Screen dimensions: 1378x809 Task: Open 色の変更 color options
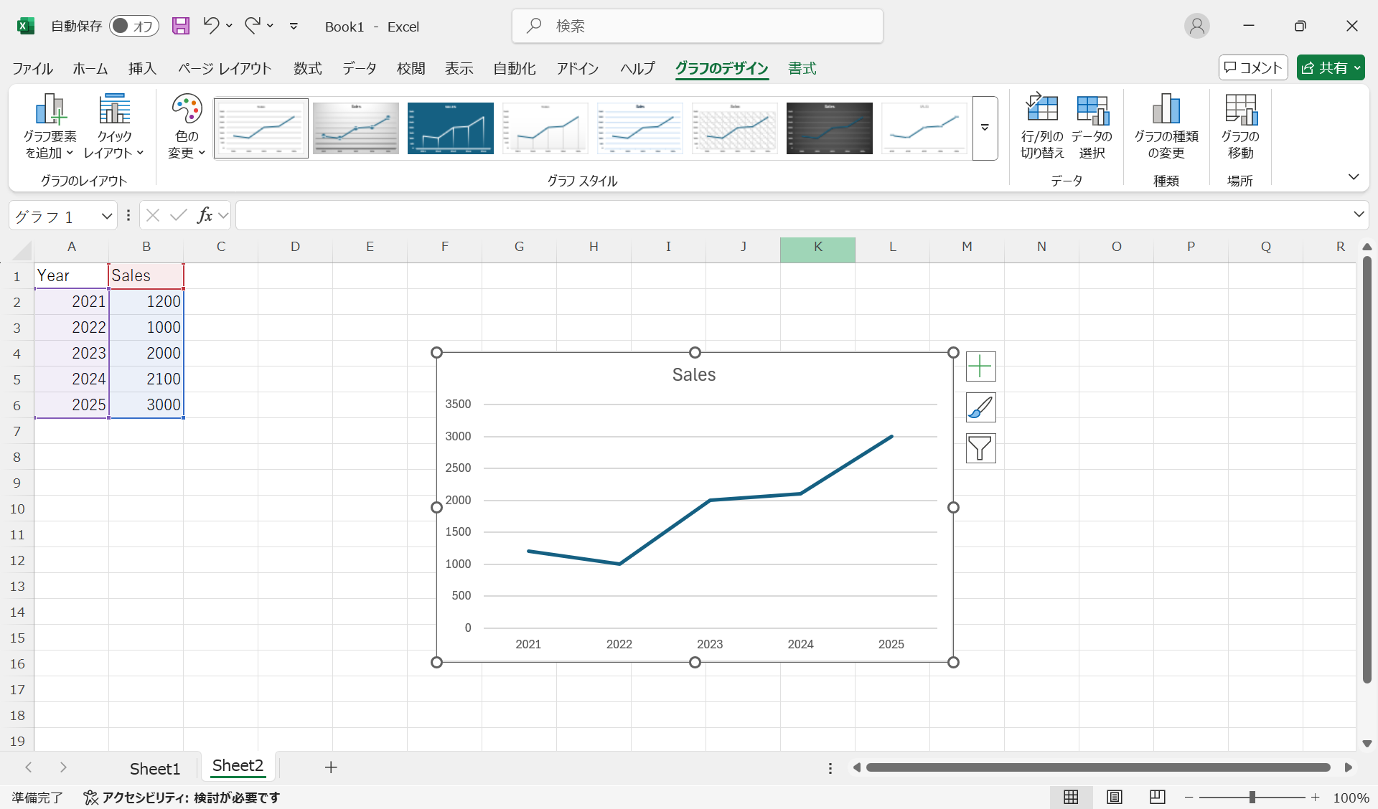(185, 128)
